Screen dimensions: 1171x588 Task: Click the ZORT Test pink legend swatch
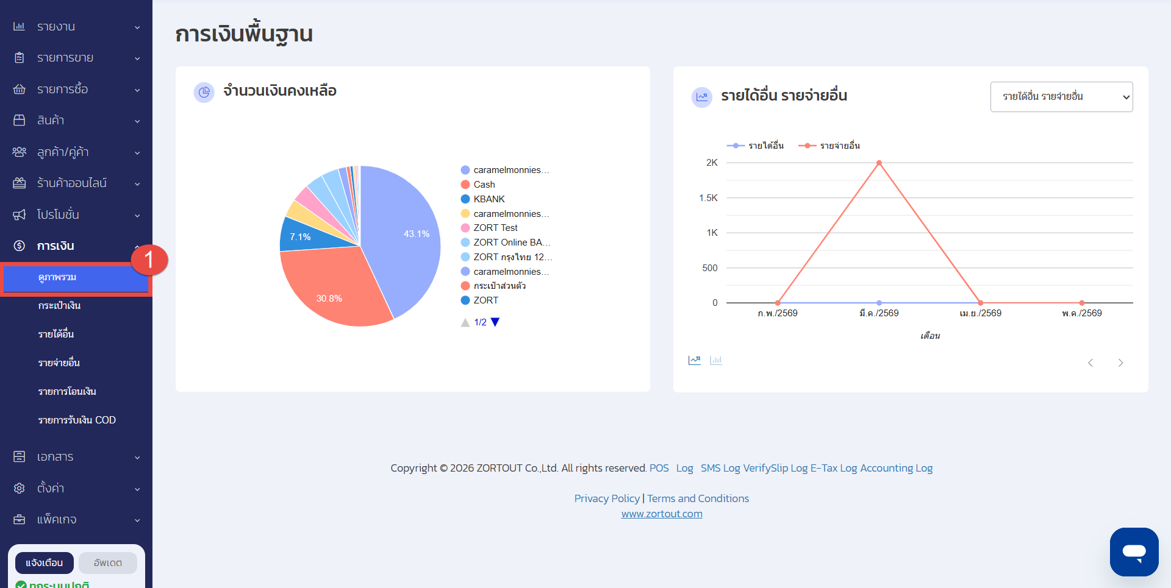(465, 228)
